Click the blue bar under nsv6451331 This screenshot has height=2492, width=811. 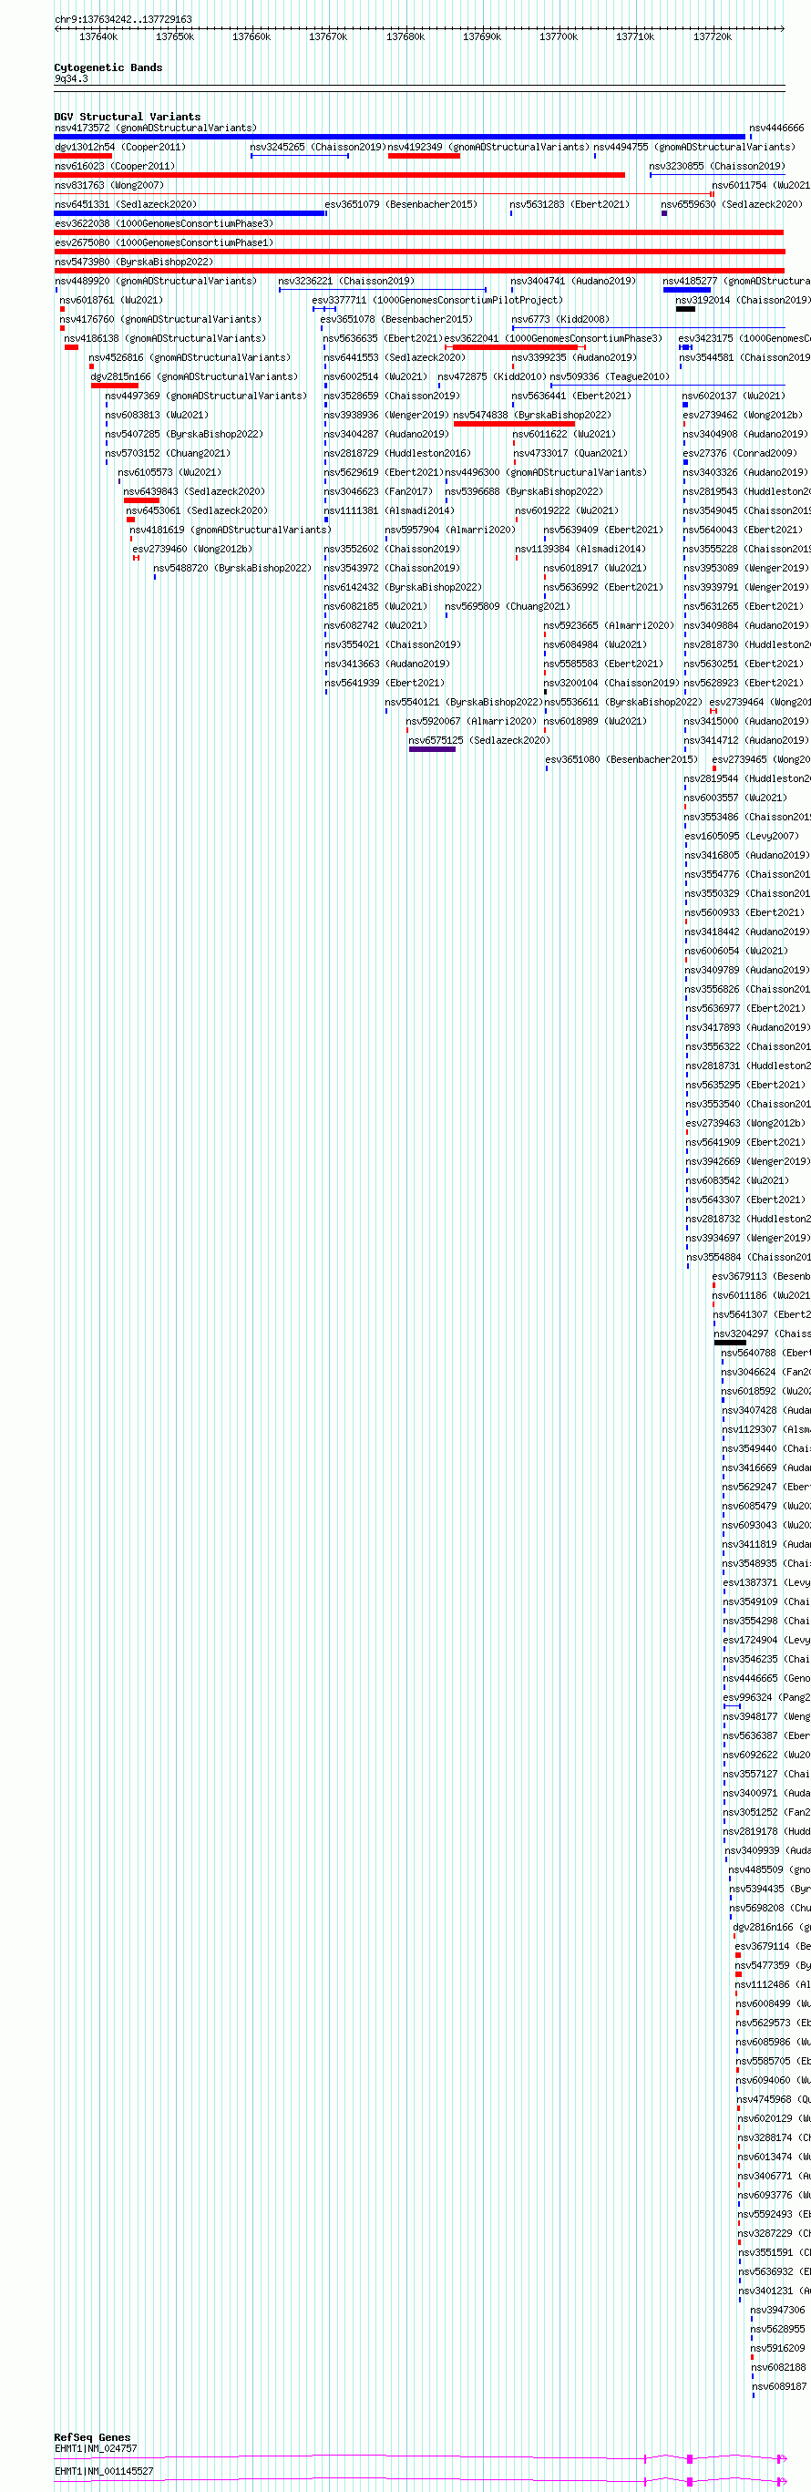click(x=190, y=212)
